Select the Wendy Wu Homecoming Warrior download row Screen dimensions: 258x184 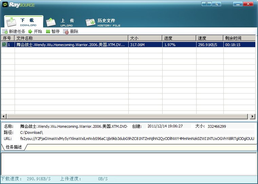[71, 45]
